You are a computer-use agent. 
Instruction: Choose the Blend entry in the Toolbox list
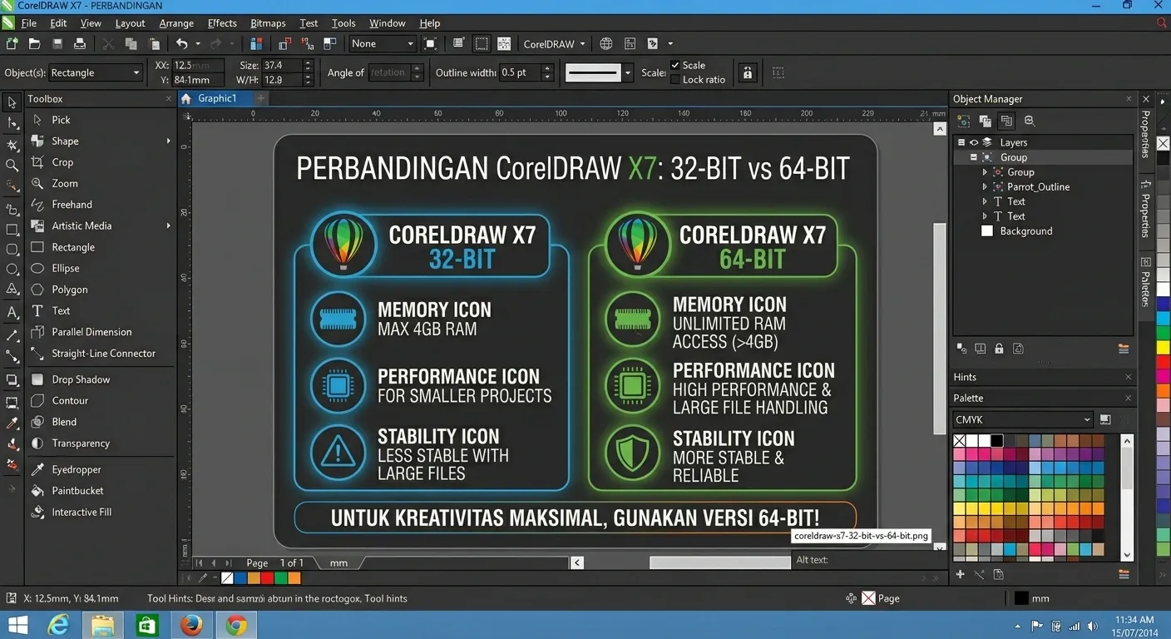pyautogui.click(x=100, y=422)
